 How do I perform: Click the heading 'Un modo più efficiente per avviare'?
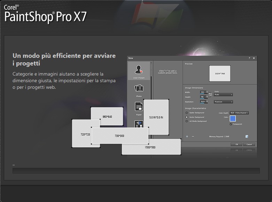[64, 56]
